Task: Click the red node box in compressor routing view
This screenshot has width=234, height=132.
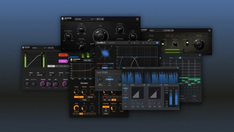Action: (x=63, y=55)
